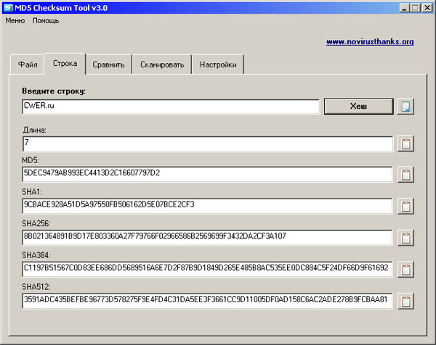Screen dimensions: 436x345
Task: Click the paste icon beside Хеш button
Action: tap(405, 107)
